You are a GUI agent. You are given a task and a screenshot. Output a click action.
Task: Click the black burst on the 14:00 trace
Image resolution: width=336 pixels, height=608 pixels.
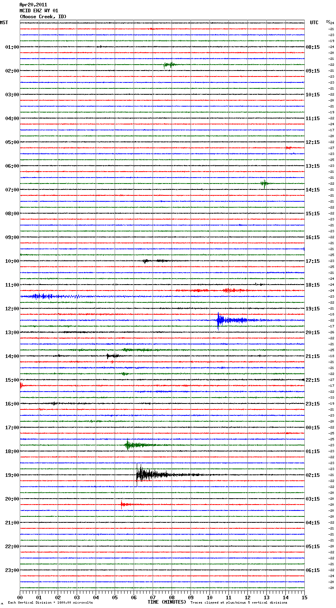(x=113, y=356)
